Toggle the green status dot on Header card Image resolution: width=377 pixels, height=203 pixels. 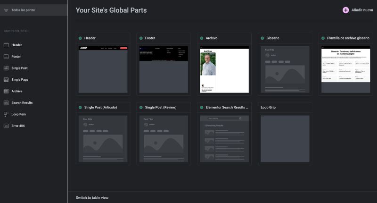[80, 38]
